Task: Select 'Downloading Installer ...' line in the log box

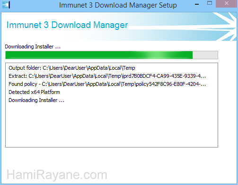Action: [36, 100]
